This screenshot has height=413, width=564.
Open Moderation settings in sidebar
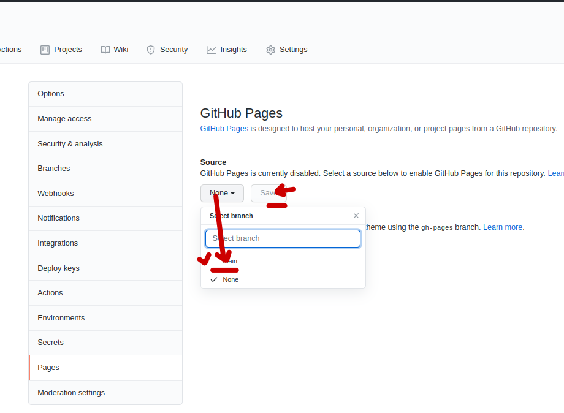click(71, 393)
